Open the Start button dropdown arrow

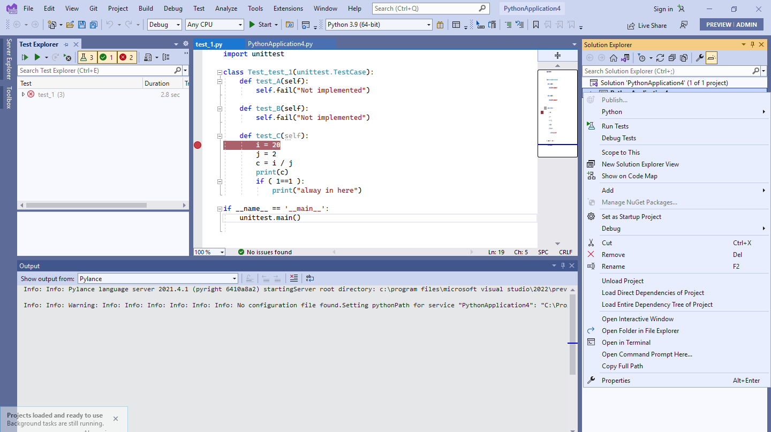point(276,25)
